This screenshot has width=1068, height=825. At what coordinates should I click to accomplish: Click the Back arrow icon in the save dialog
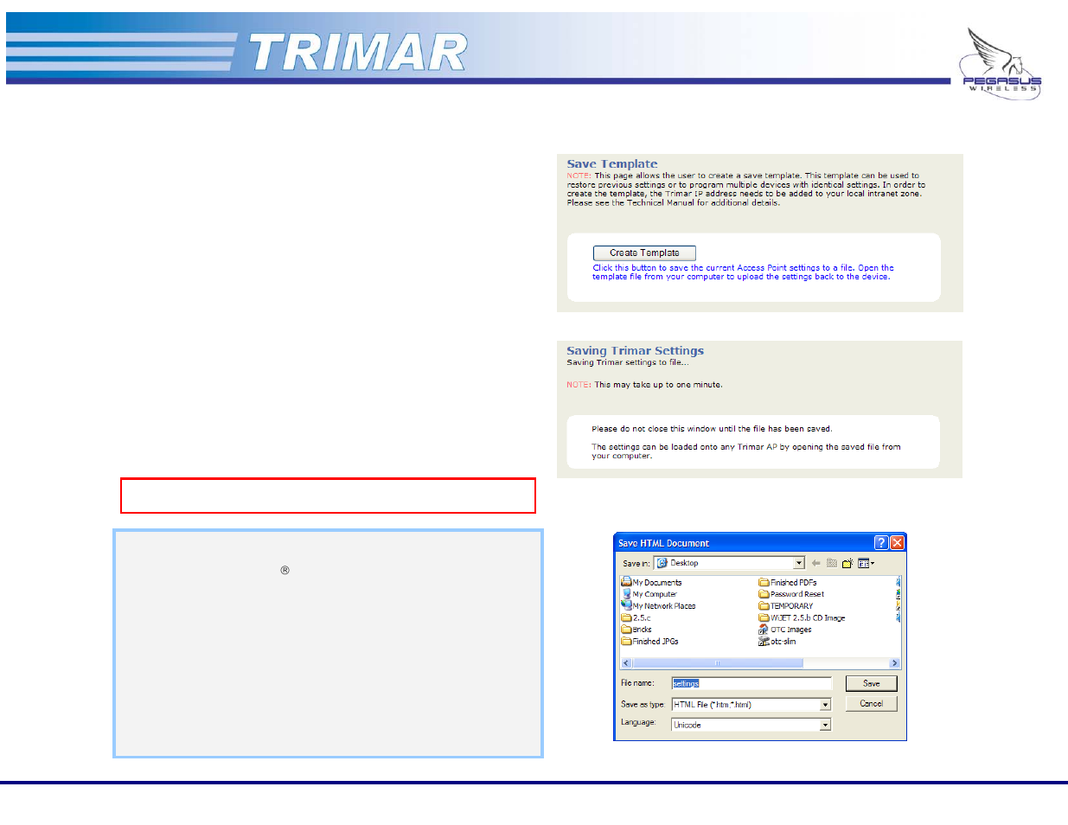[x=815, y=563]
